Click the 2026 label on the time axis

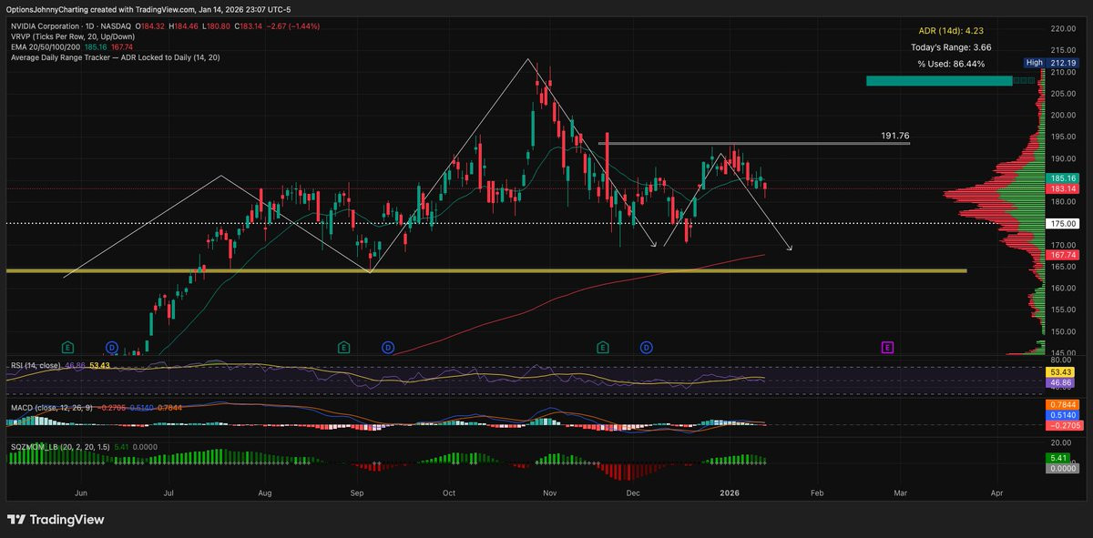[730, 492]
